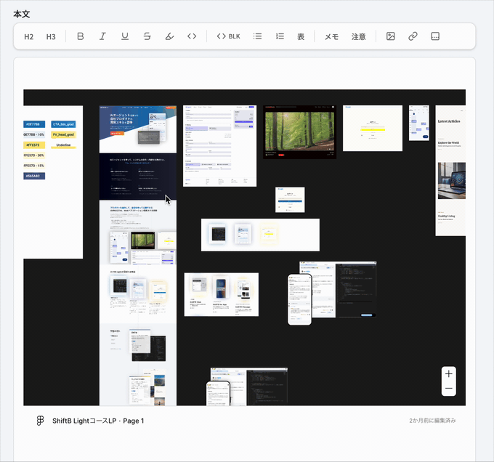Select the #FFE573 yellow swatch
Viewport: 494px width, 462px height.
tap(34, 145)
